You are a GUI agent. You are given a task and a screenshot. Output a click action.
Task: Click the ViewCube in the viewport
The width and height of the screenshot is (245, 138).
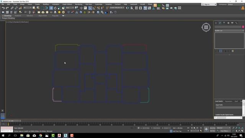point(206,27)
